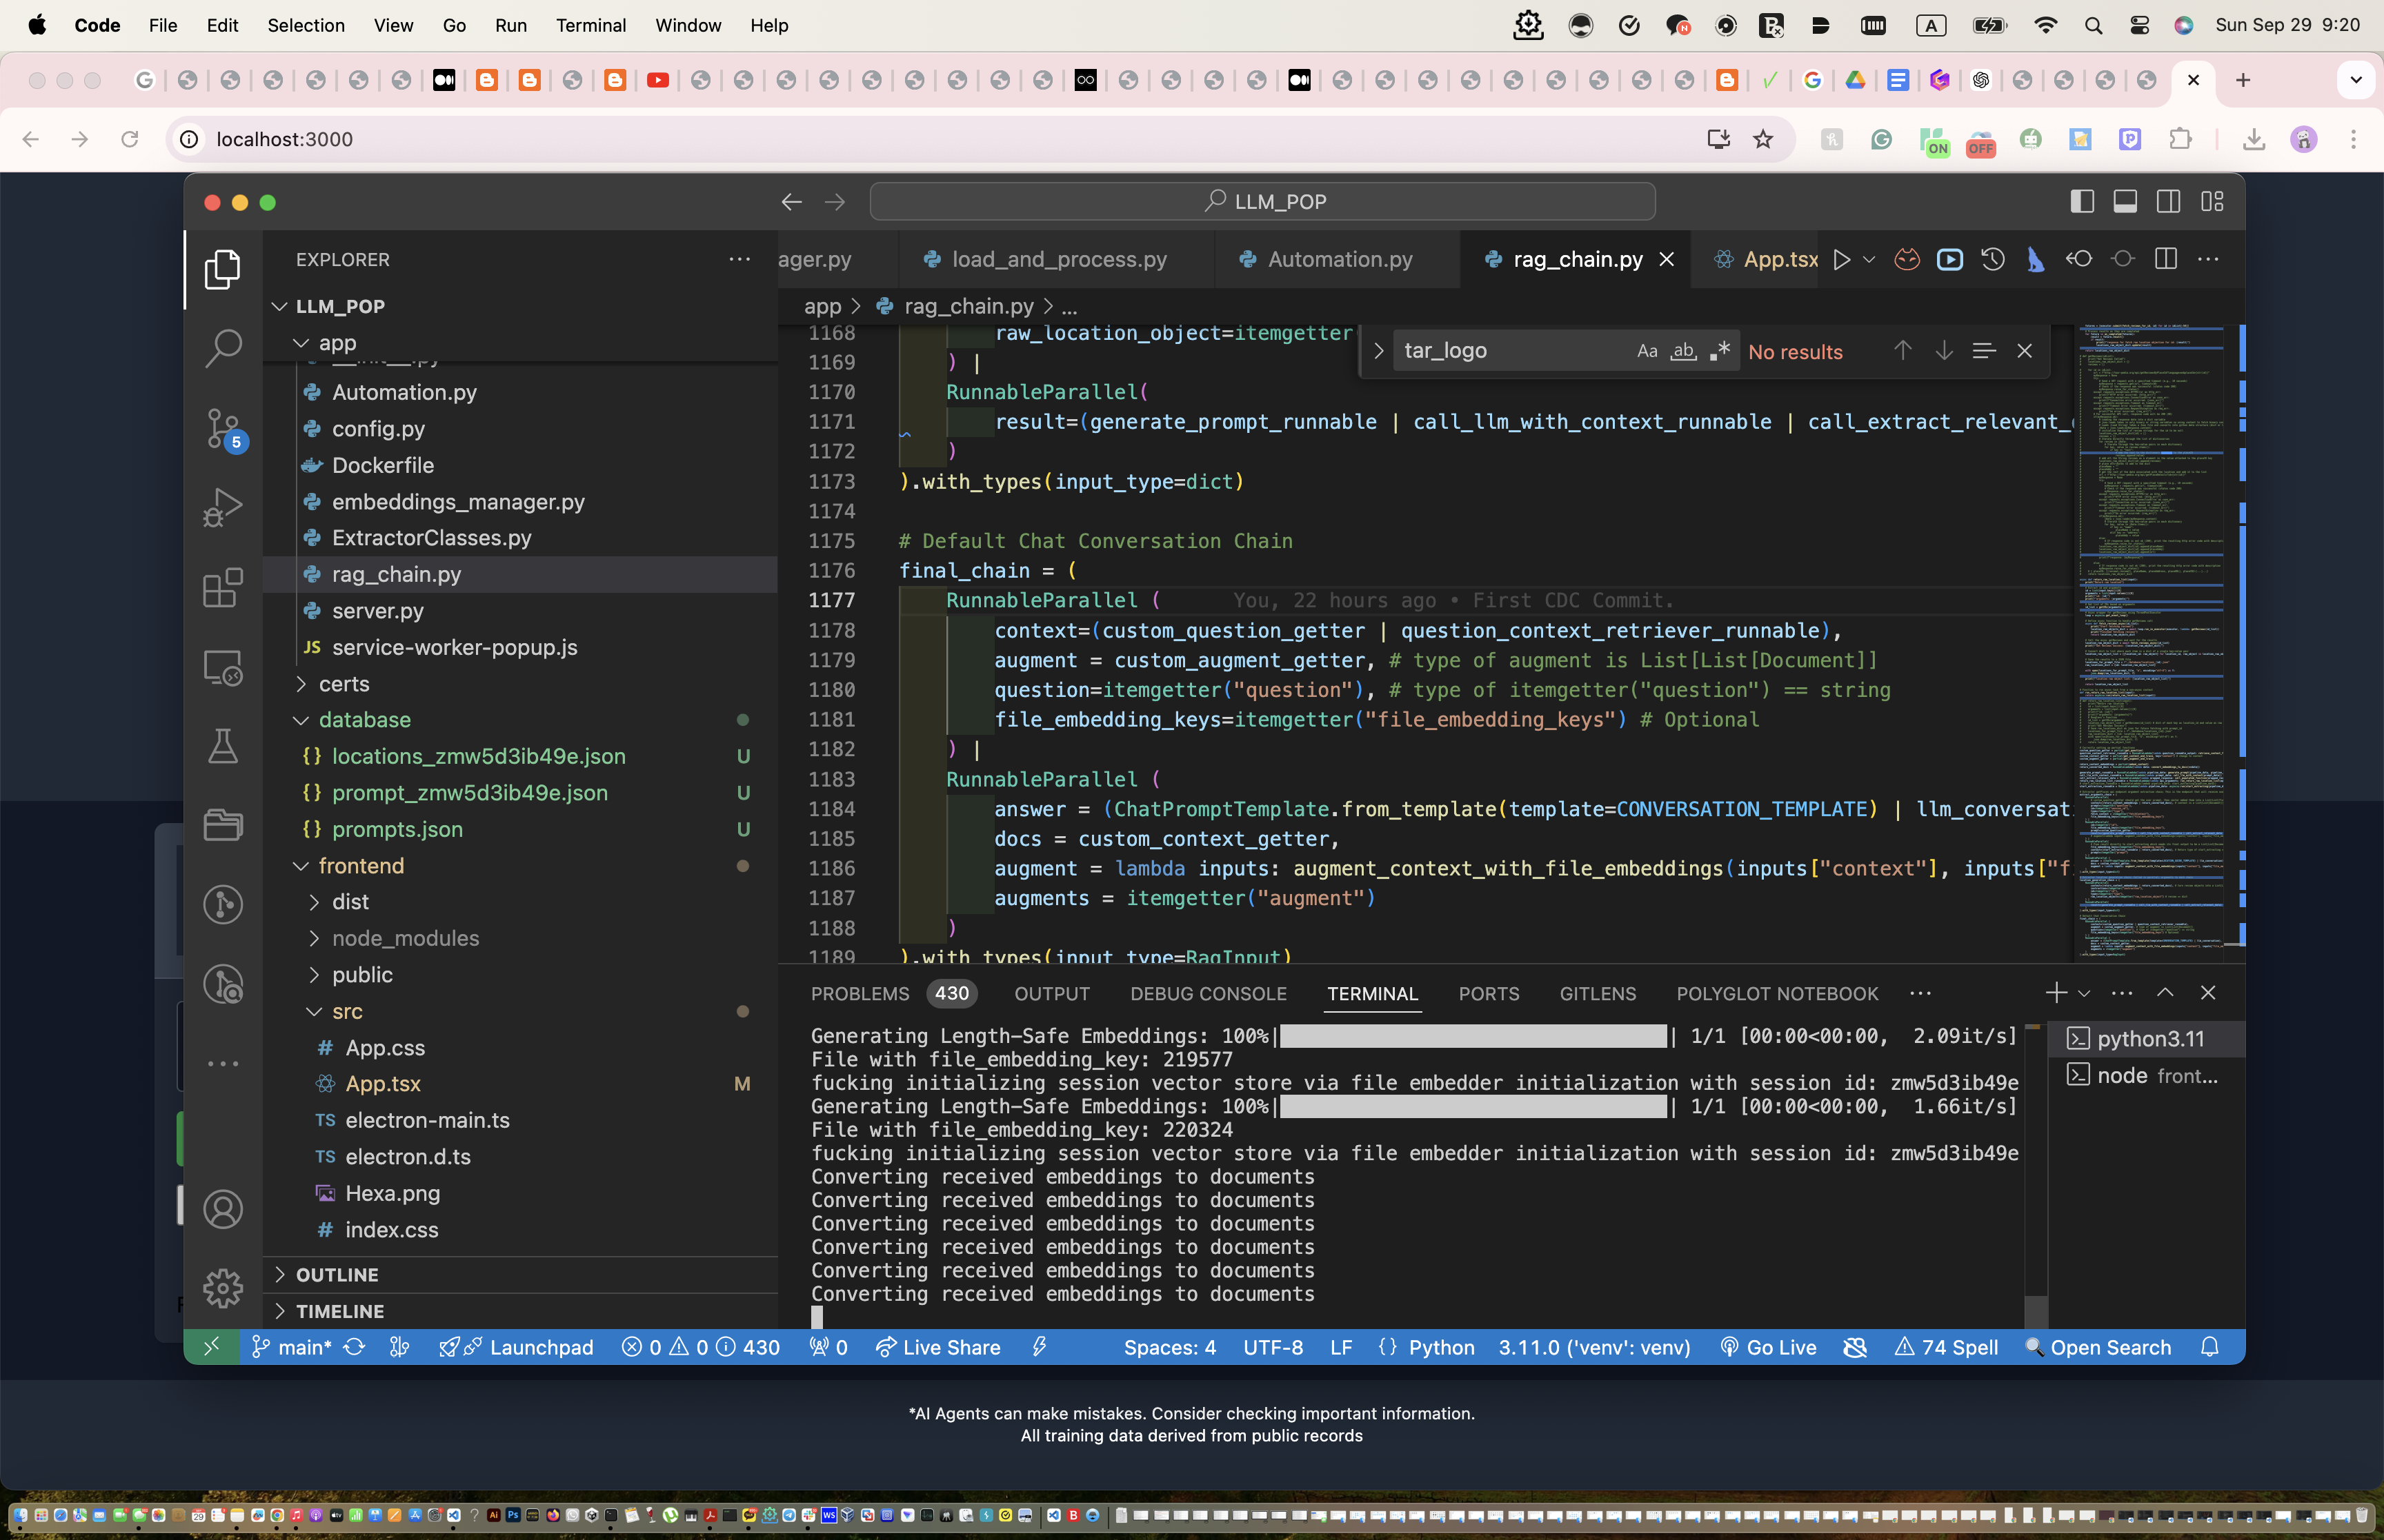The height and width of the screenshot is (1540, 2384).
Task: Click Go Live in status bar
Action: click(x=1768, y=1347)
